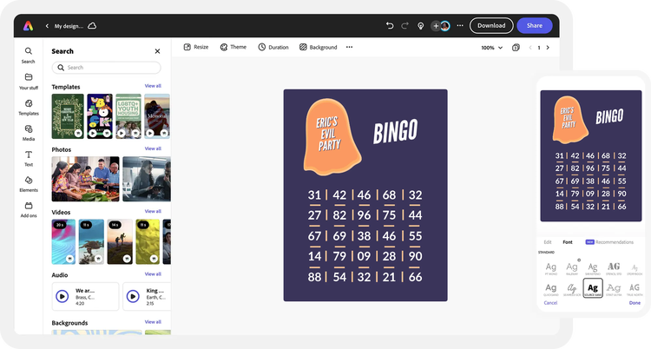Choose the Stencil Std font
This screenshot has height=349, width=651.
(614, 268)
